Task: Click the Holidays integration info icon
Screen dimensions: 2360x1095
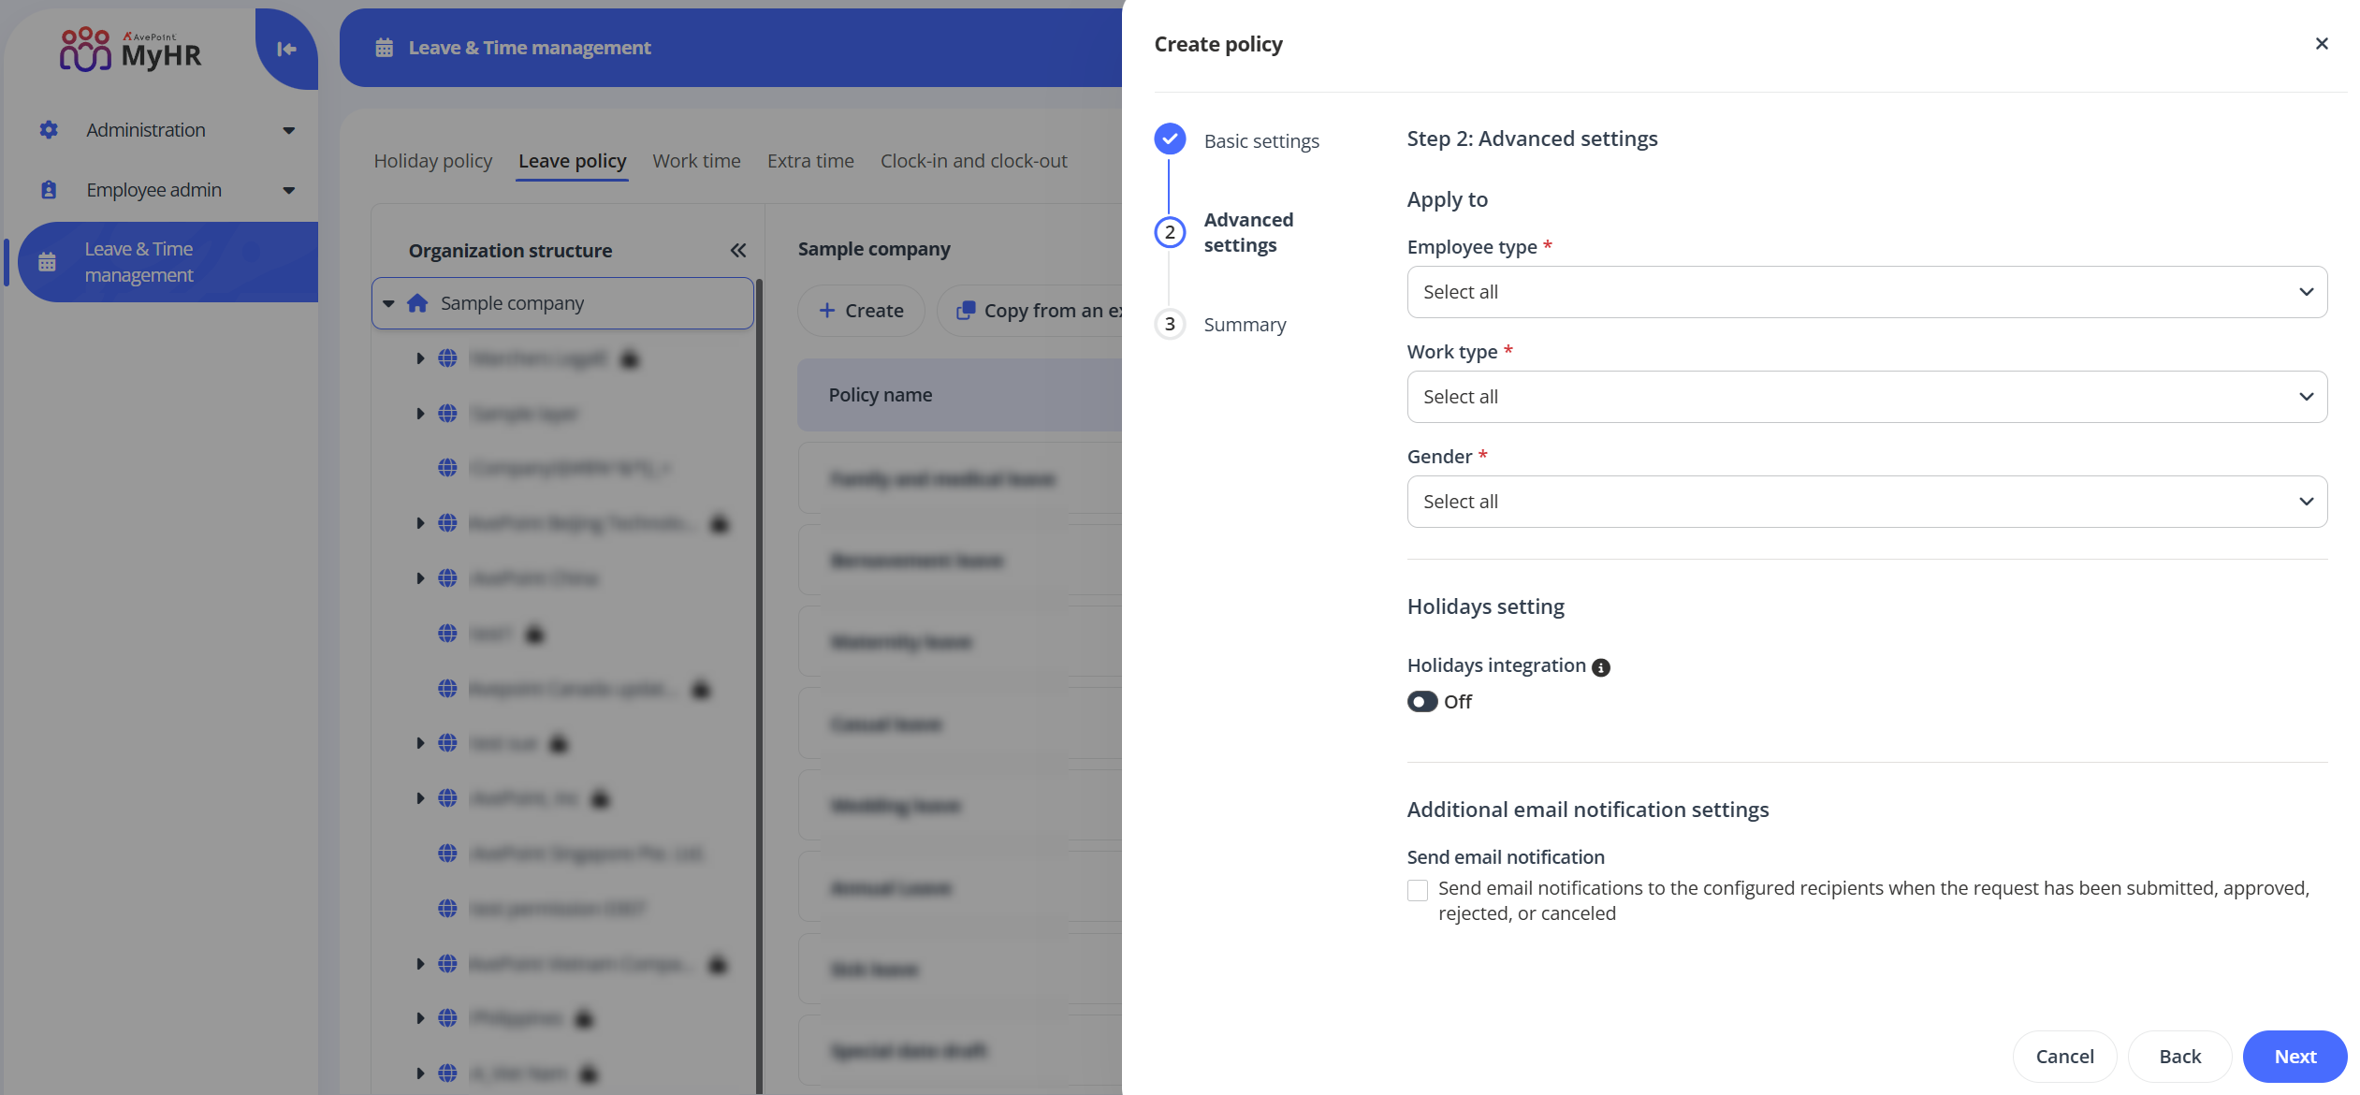Action: coord(1601,666)
